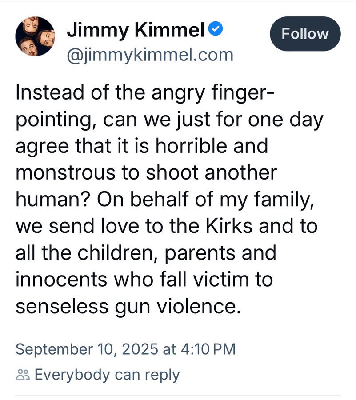Screen dimensions: 356x400
Task: Click the word Kirks in the post
Action: [x=229, y=226]
